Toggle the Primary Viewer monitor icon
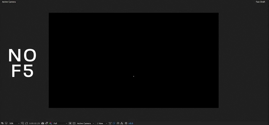This screenshot has width=269, height=125. pyautogui.click(x=6, y=123)
